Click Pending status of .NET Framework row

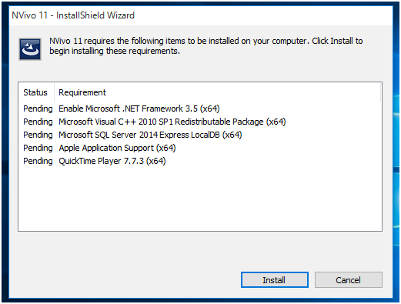[x=38, y=109]
